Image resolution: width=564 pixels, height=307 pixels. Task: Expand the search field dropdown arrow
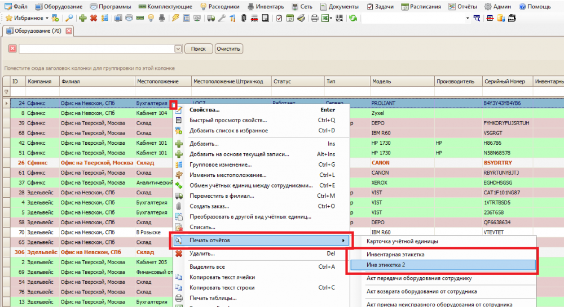pos(178,49)
